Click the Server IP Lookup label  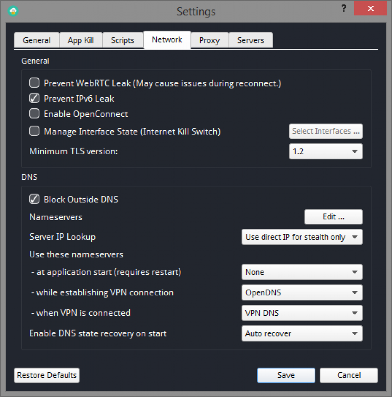pos(62,237)
